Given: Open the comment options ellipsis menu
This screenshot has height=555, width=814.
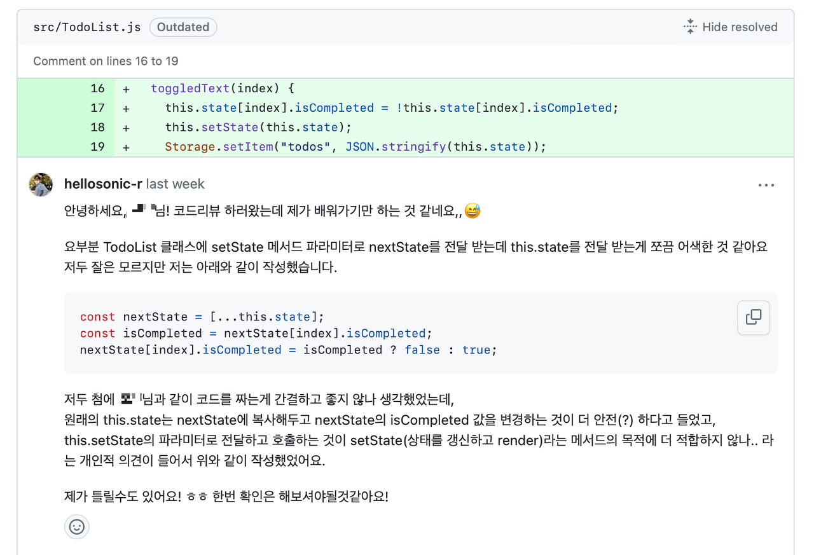Looking at the screenshot, I should 766,185.
